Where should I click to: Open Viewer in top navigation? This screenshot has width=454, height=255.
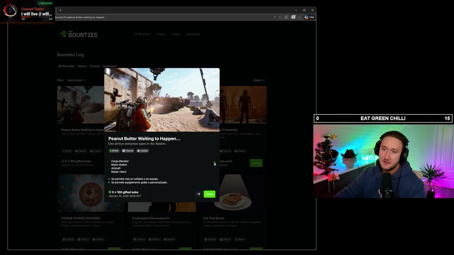click(x=161, y=34)
